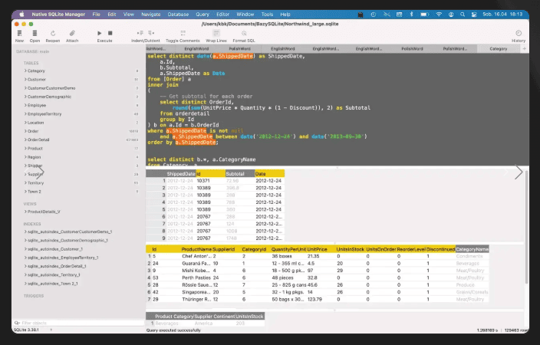Viewport: 540px width, 345px height.
Task: Click the Spotlight search icon in the menu bar
Action: point(463,15)
